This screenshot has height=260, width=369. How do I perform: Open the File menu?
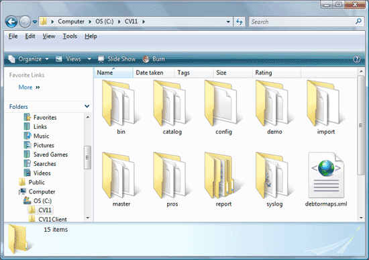point(13,36)
